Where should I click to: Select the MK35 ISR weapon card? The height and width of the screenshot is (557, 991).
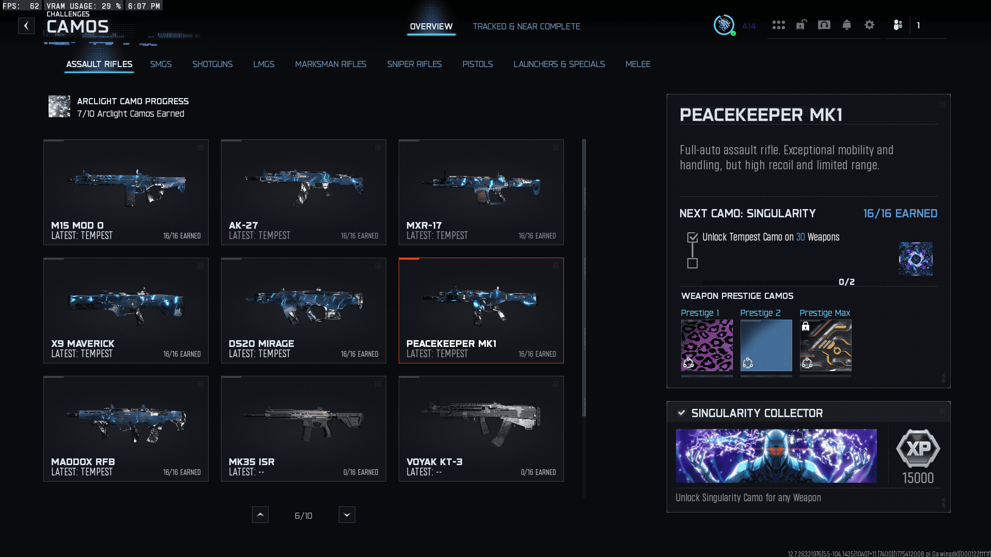(304, 428)
